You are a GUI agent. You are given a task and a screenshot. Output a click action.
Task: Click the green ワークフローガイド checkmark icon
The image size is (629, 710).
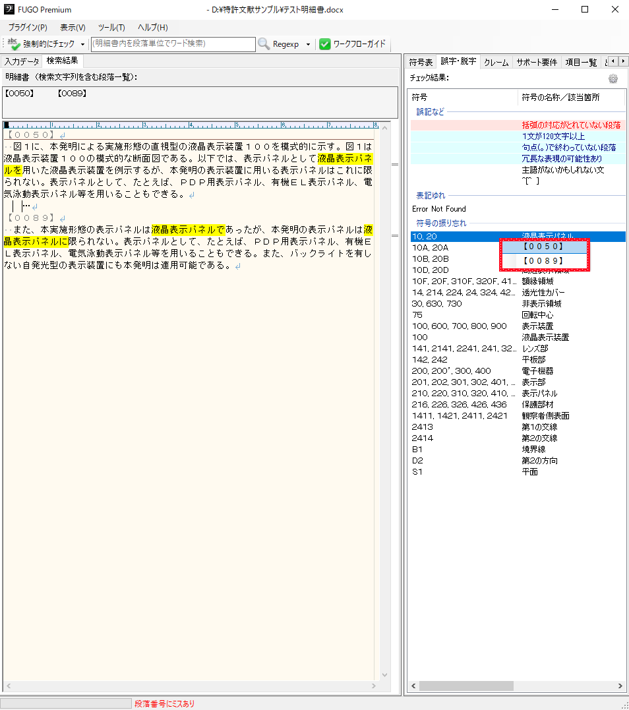coord(325,44)
